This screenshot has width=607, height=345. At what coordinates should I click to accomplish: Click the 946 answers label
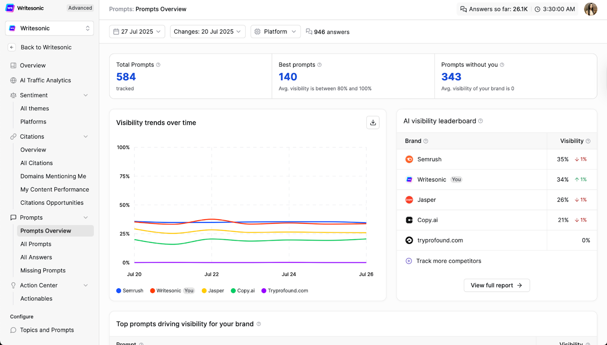331,32
